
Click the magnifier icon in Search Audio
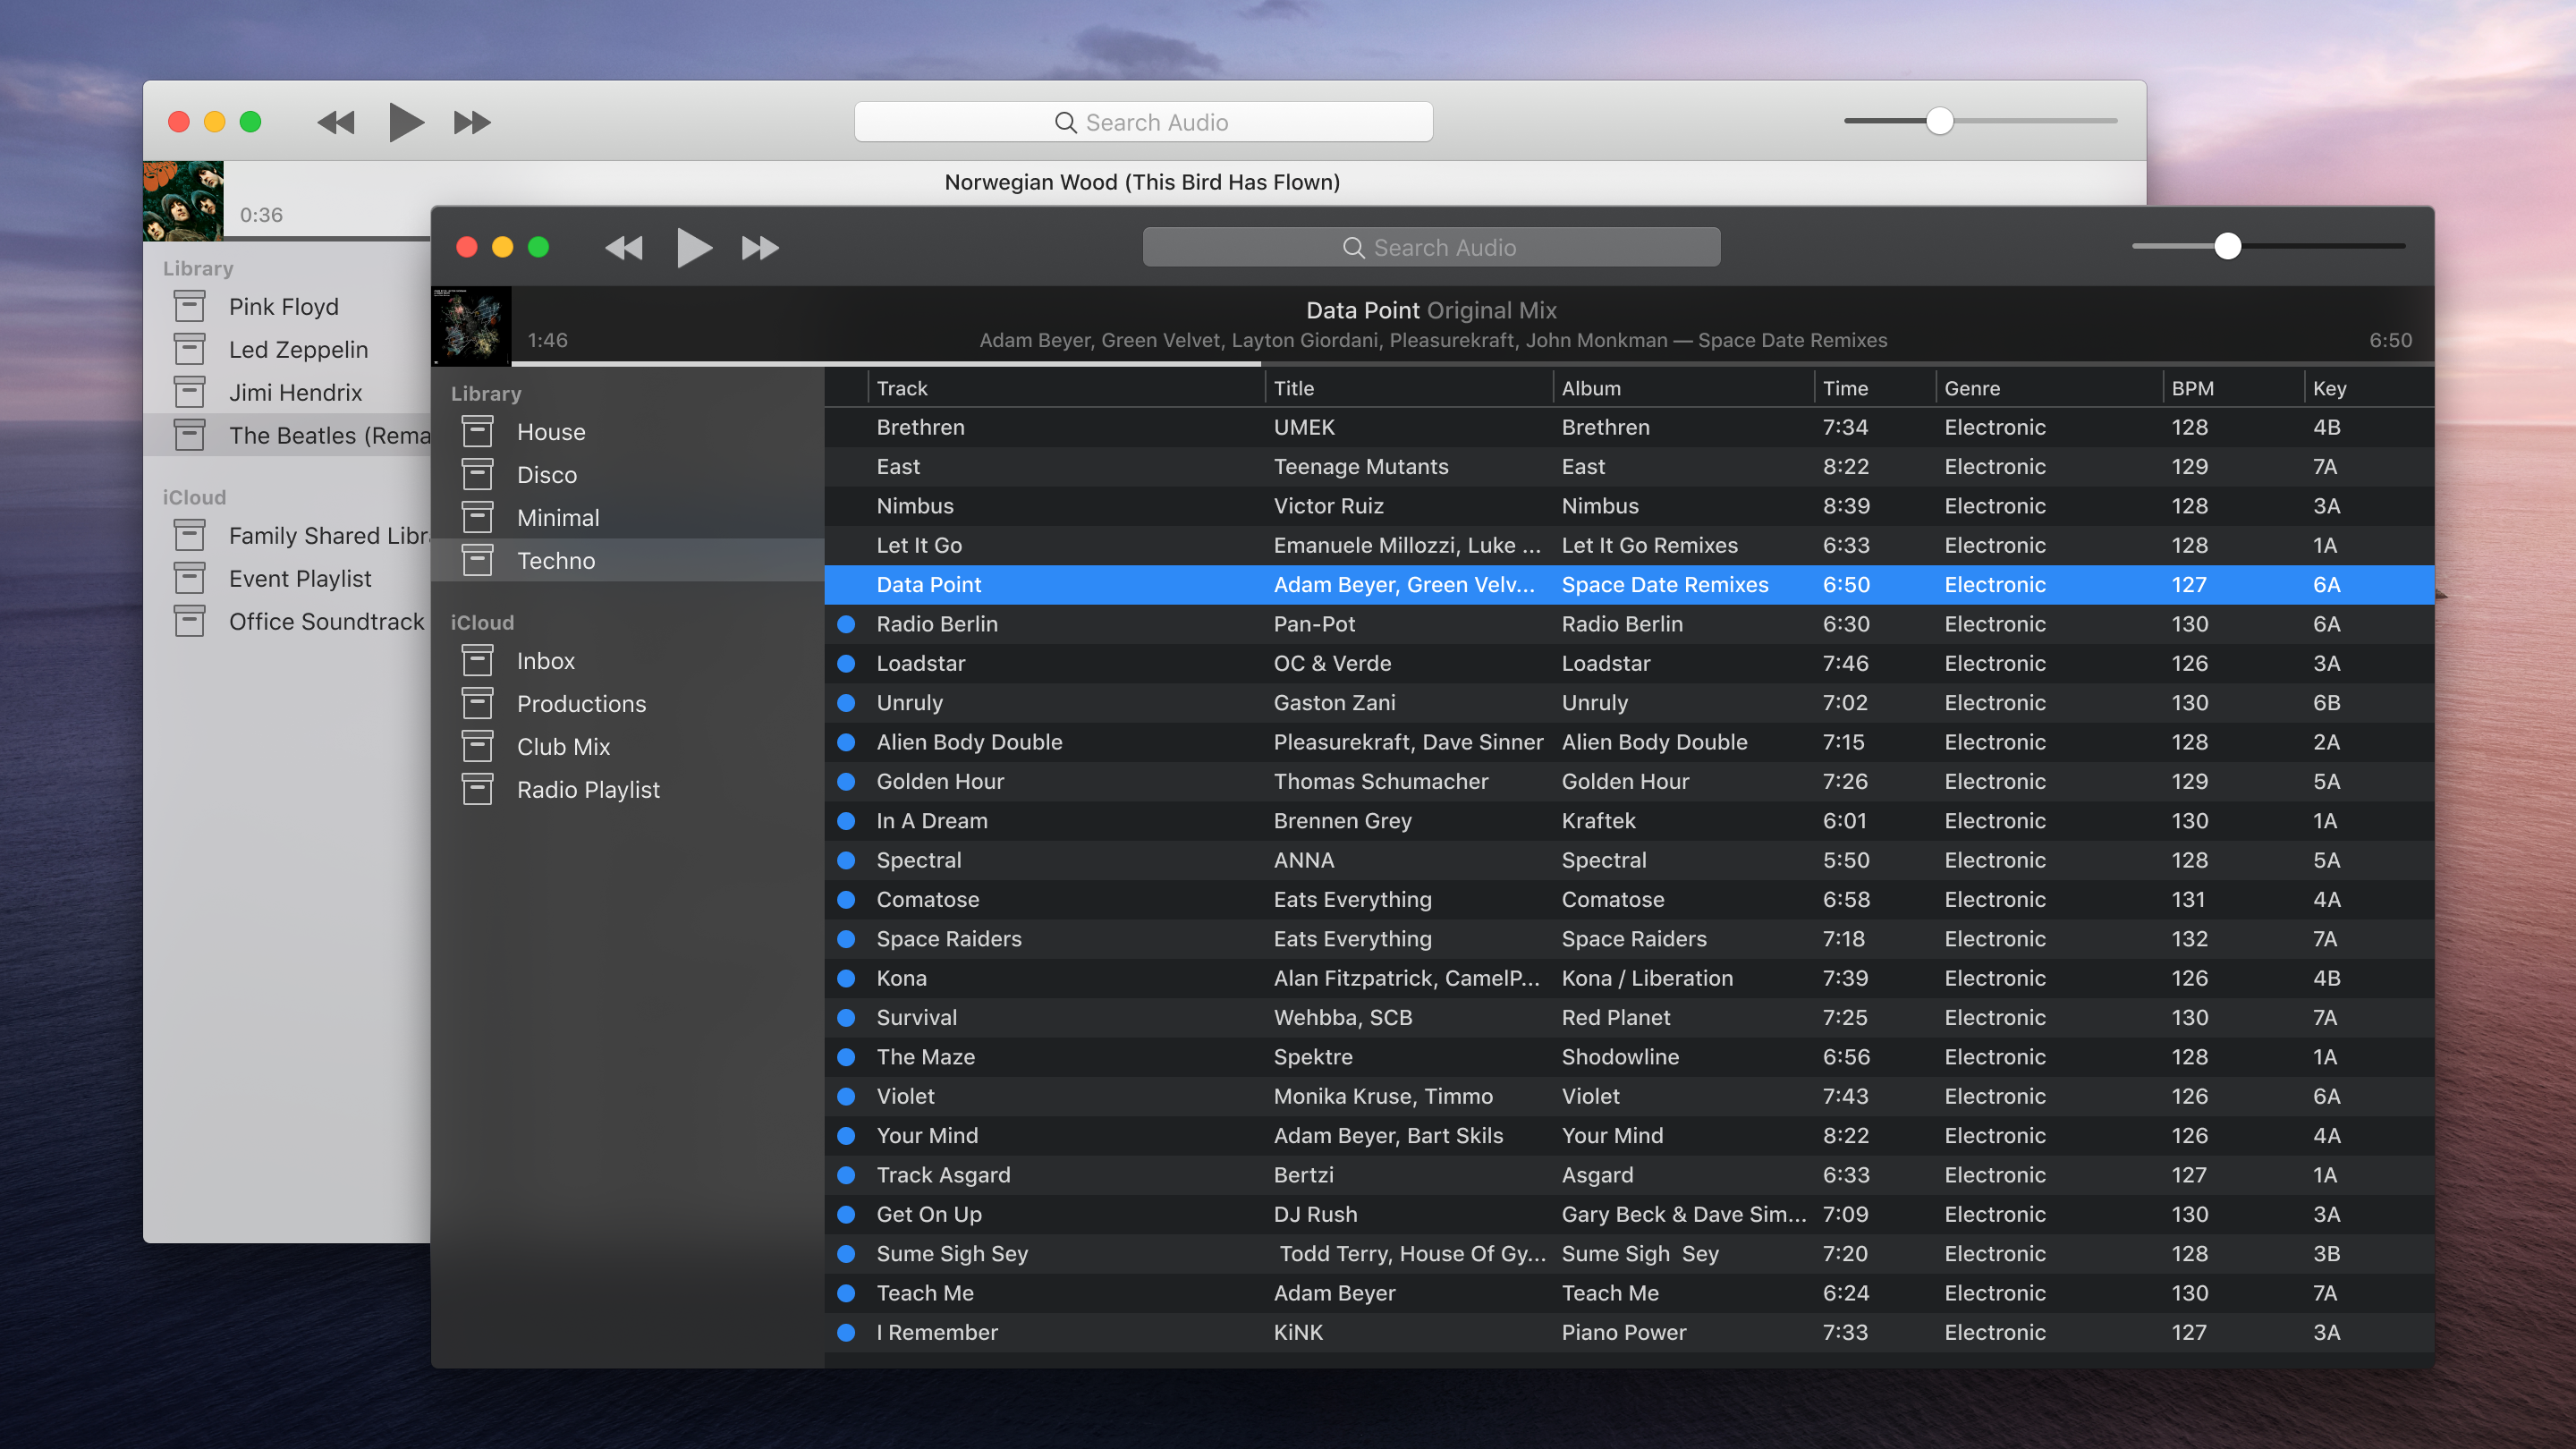[x=1354, y=247]
